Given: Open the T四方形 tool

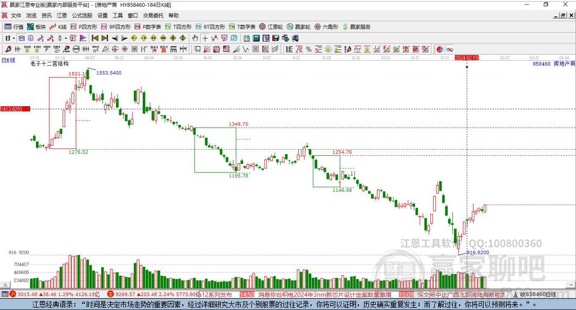Looking at the screenshot, I should [x=178, y=27].
